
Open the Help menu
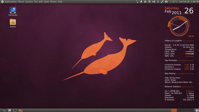click(x=60, y=2)
